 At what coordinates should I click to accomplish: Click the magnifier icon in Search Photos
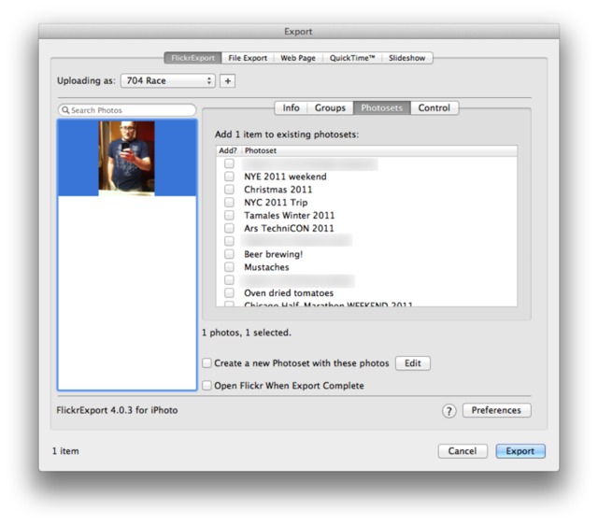65,110
